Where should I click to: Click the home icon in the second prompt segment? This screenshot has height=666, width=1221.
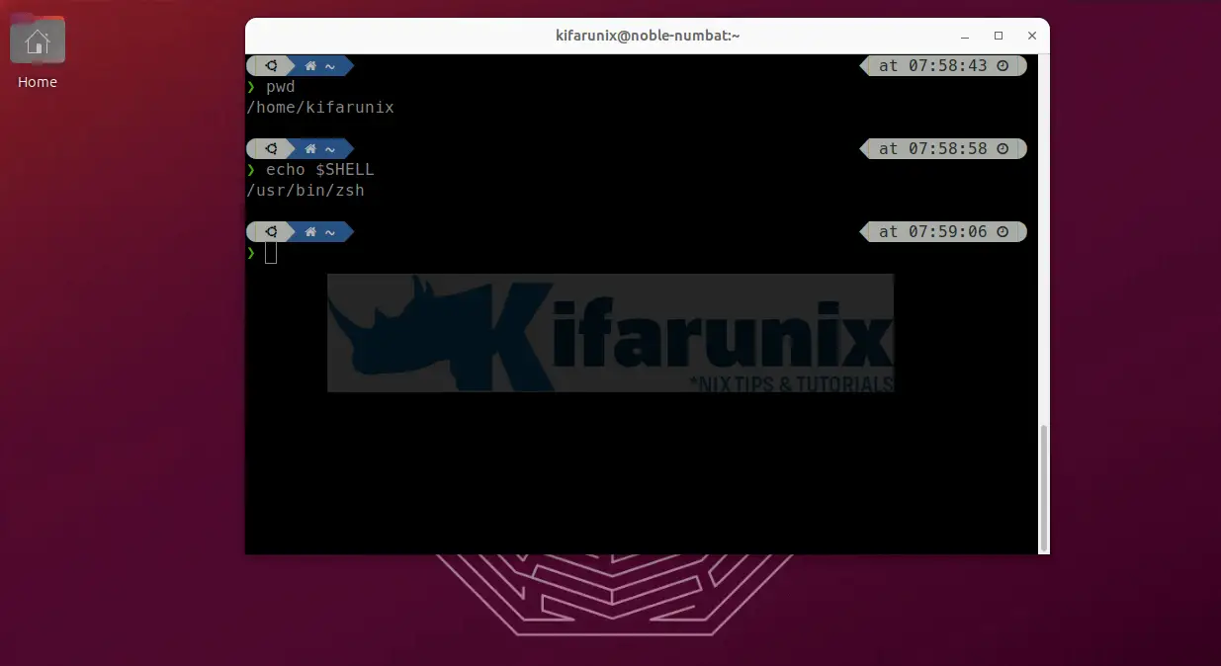[x=310, y=149]
